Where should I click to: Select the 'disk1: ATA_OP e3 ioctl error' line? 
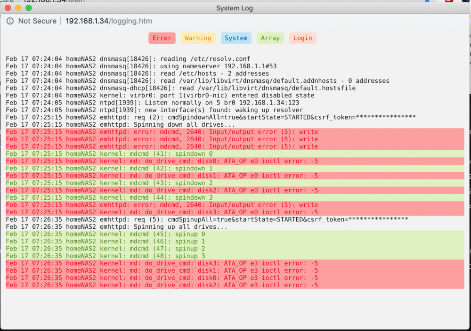(235, 271)
